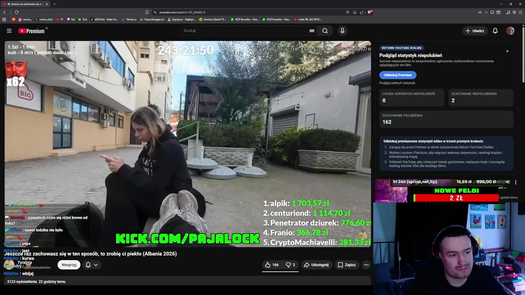The width and height of the screenshot is (525, 295).
Task: Open the media control music note icon
Action: [x=508, y=12]
